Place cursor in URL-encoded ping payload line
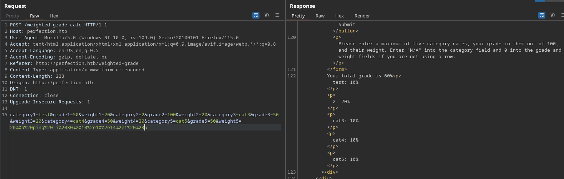The image size is (564, 179). (x=78, y=127)
